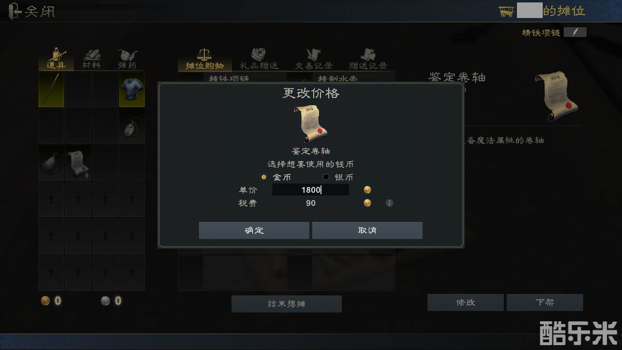Open the 赠送记录 gift record tab
Screen dimensions: 622x350
coord(368,59)
